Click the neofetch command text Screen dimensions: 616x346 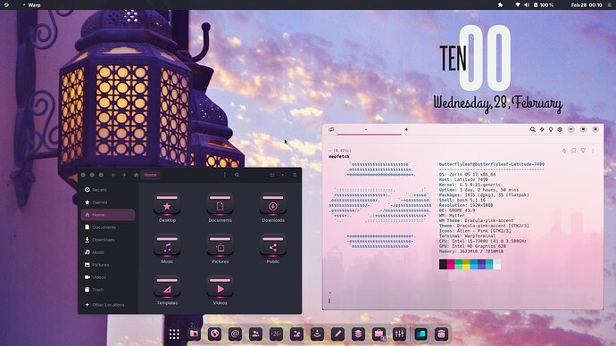coord(339,157)
